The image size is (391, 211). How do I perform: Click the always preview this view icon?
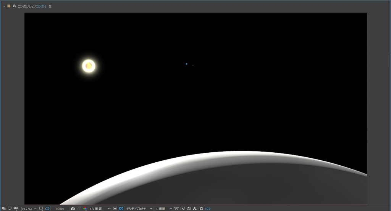click(x=3, y=209)
